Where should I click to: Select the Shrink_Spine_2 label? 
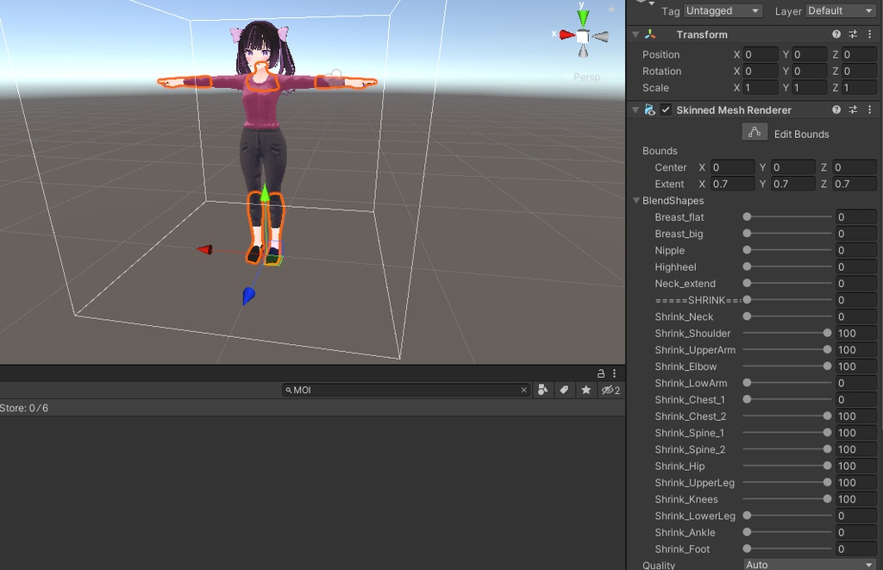coord(690,449)
